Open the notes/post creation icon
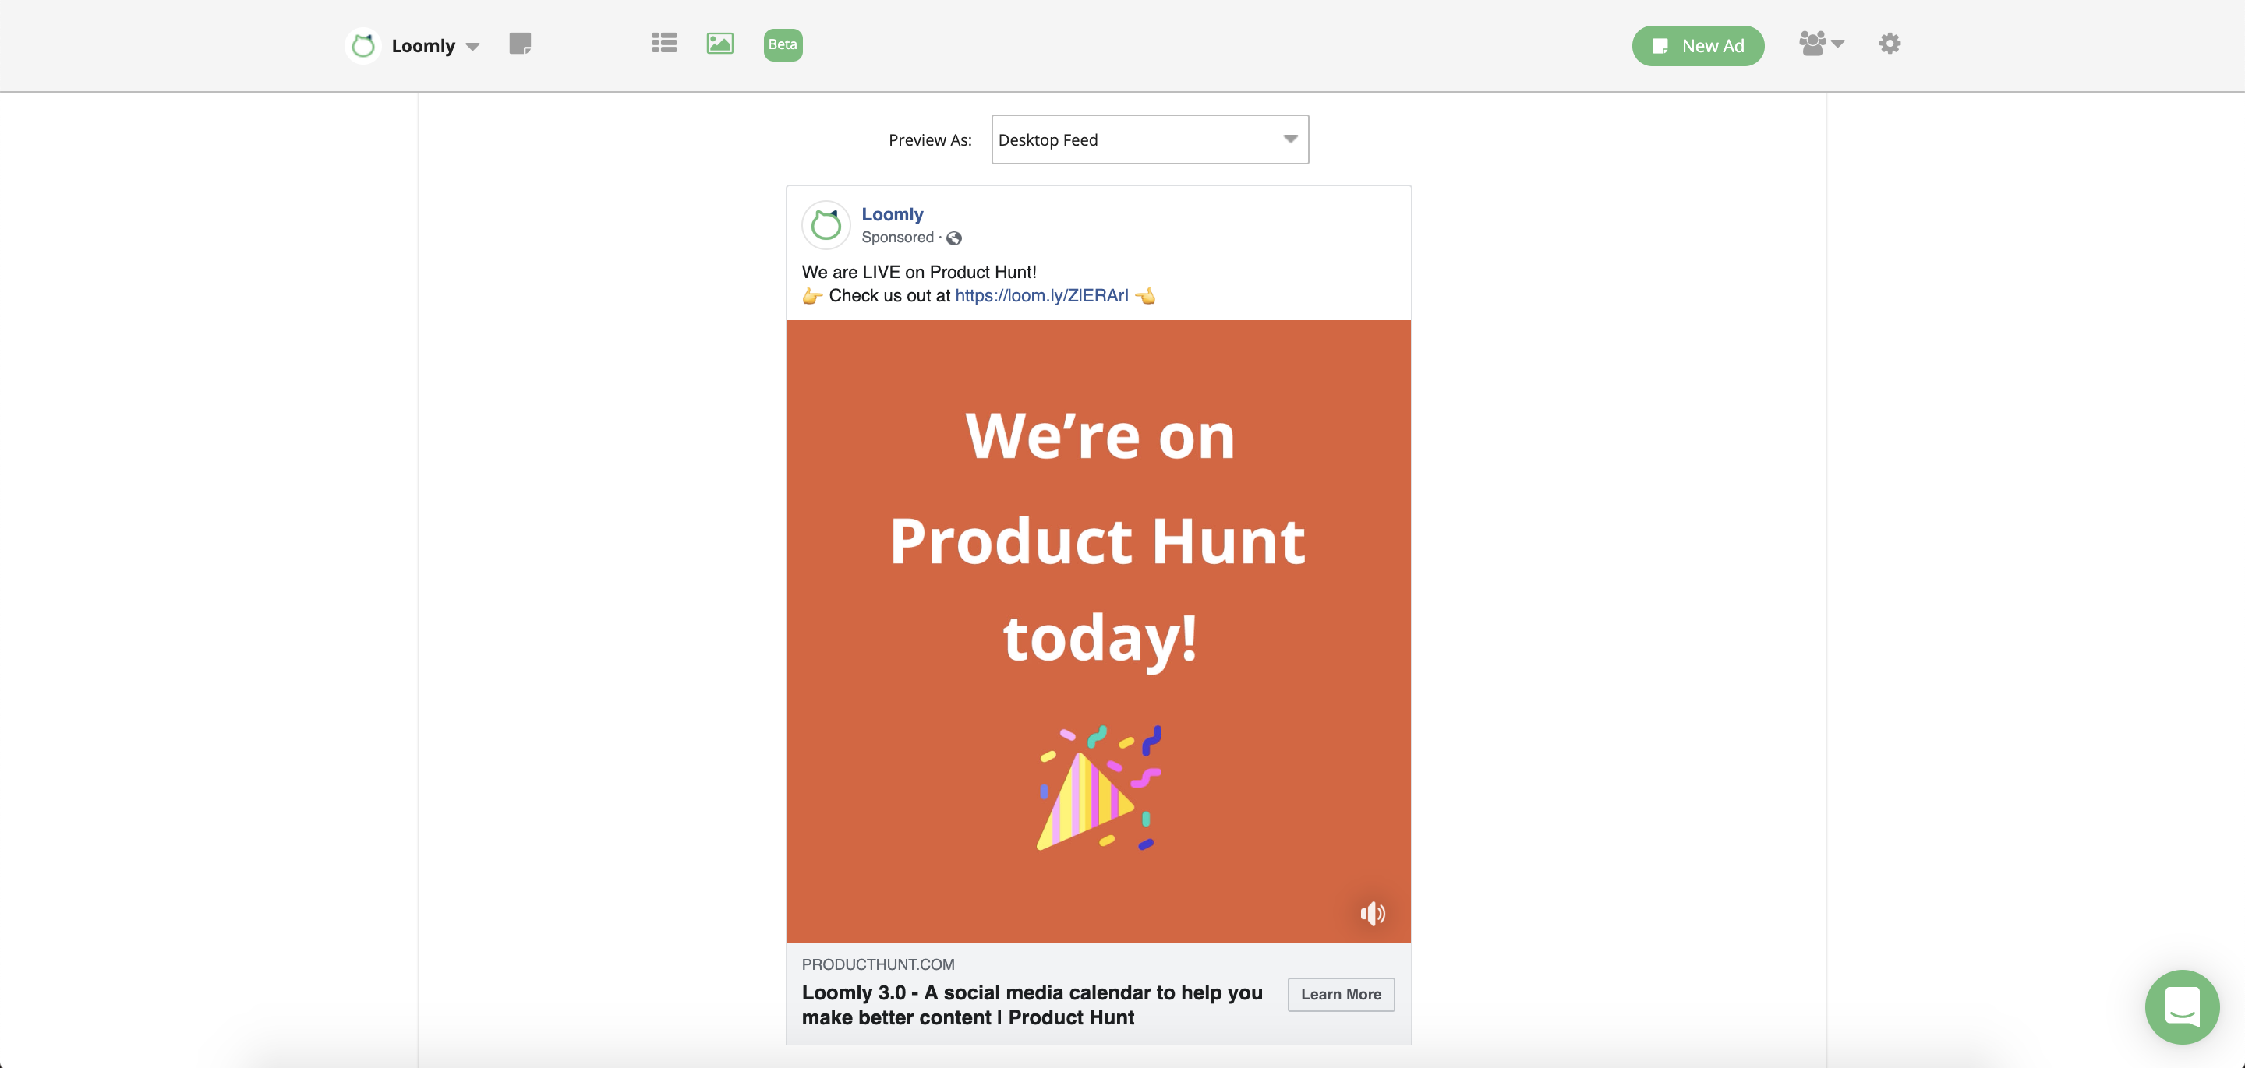 pos(521,44)
